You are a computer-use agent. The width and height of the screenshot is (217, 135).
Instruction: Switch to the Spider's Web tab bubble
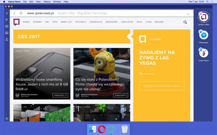[204, 17]
